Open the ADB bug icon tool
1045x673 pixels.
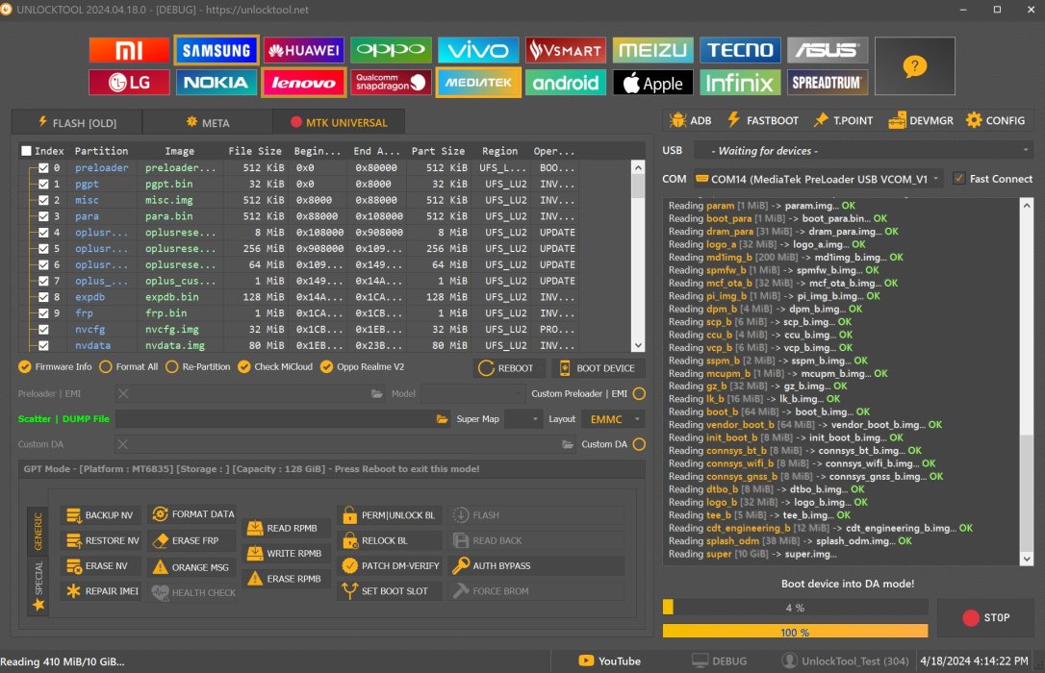690,120
